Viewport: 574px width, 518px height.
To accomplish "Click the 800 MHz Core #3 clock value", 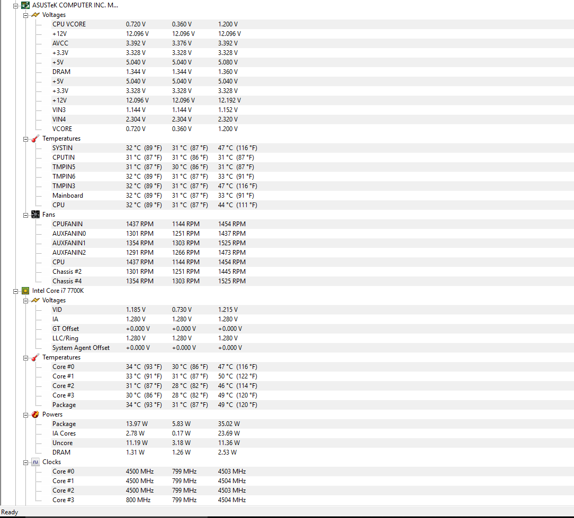I will tap(138, 499).
